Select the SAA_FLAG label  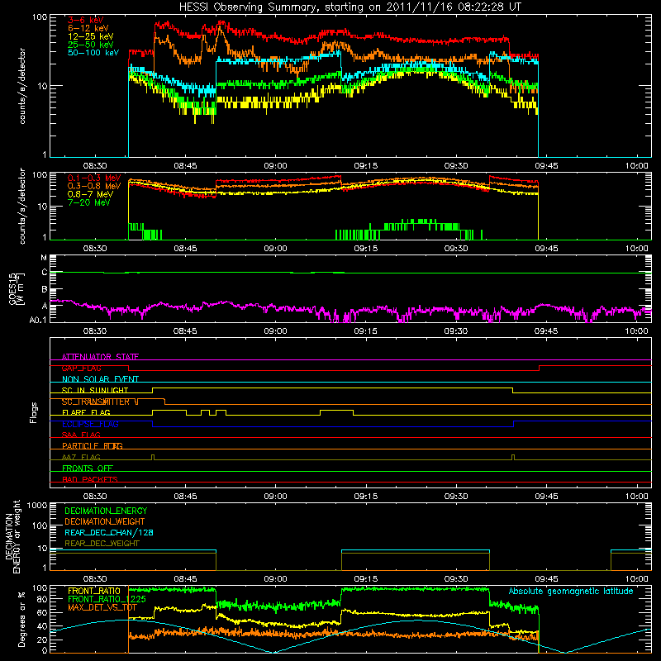coord(81,435)
